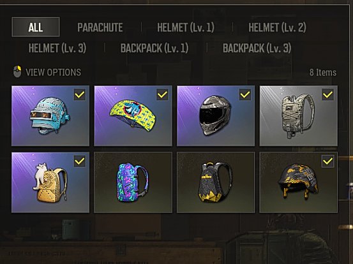Pick the black and yellow camo helmet

point(299,182)
